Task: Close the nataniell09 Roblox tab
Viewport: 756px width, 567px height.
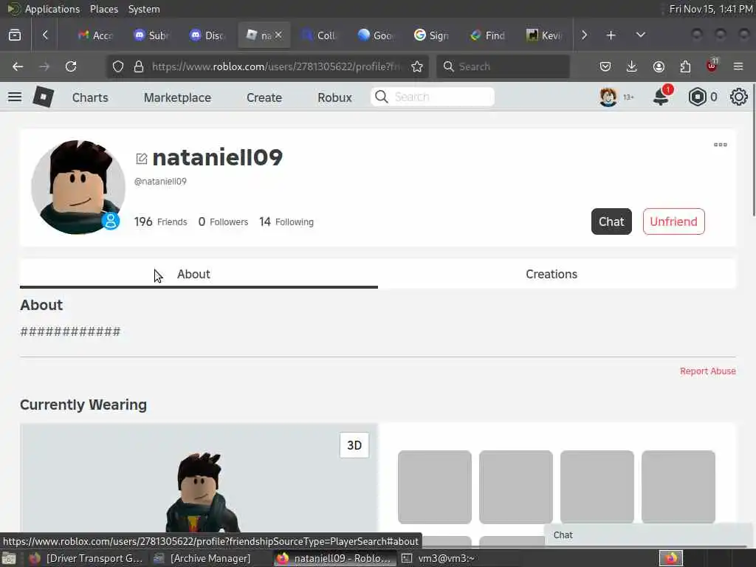Action: click(278, 35)
